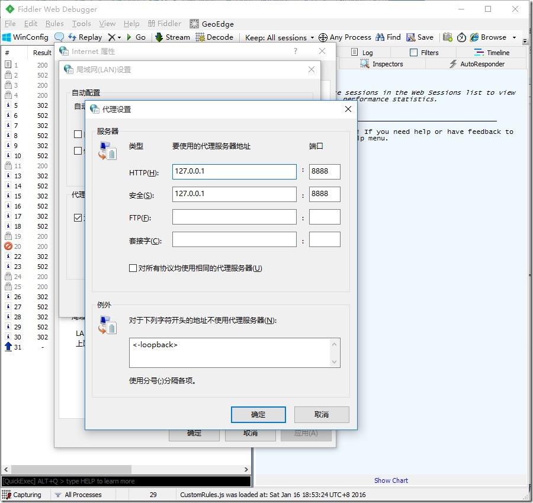
Task: Click the Replay toolbar button
Action: pos(85,37)
